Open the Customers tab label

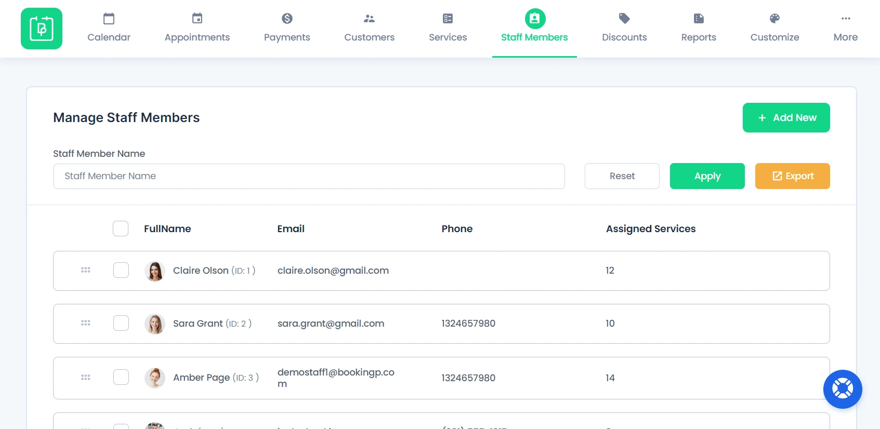coord(369,37)
